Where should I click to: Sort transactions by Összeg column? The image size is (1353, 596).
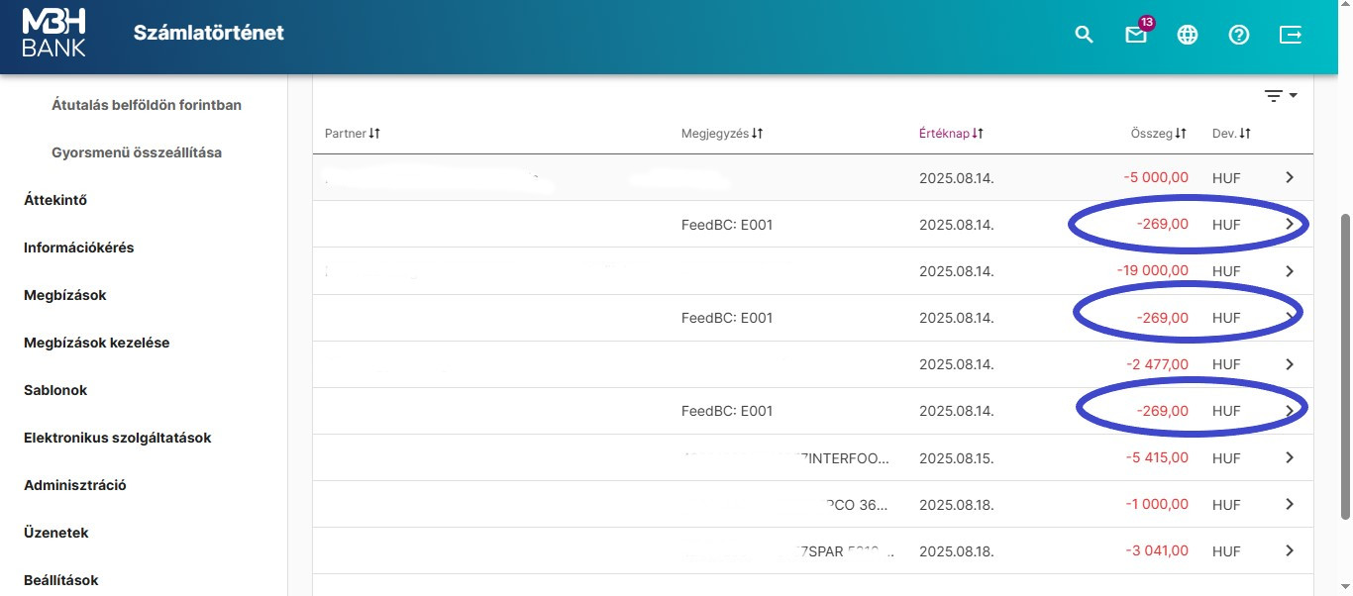pyautogui.click(x=1158, y=133)
